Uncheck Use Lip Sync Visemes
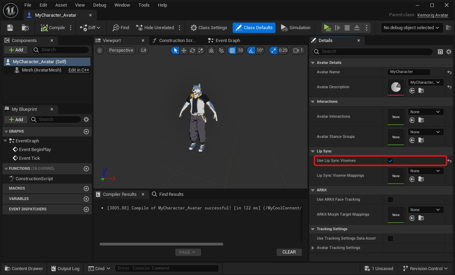The height and width of the screenshot is (275, 455). 390,161
